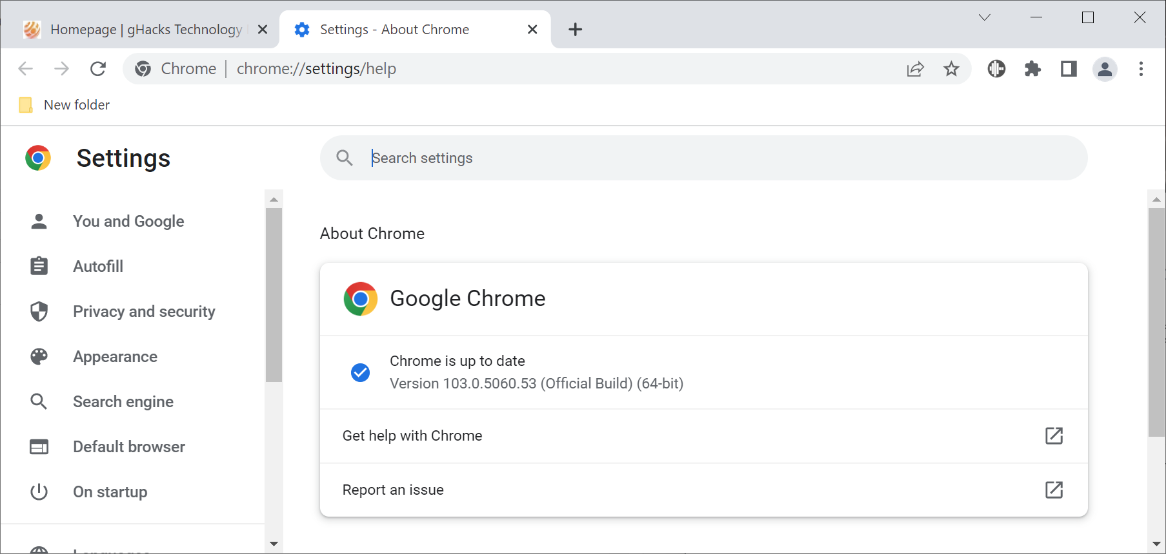Click the Chrome site info icon in address bar
1166x554 pixels.
[143, 69]
